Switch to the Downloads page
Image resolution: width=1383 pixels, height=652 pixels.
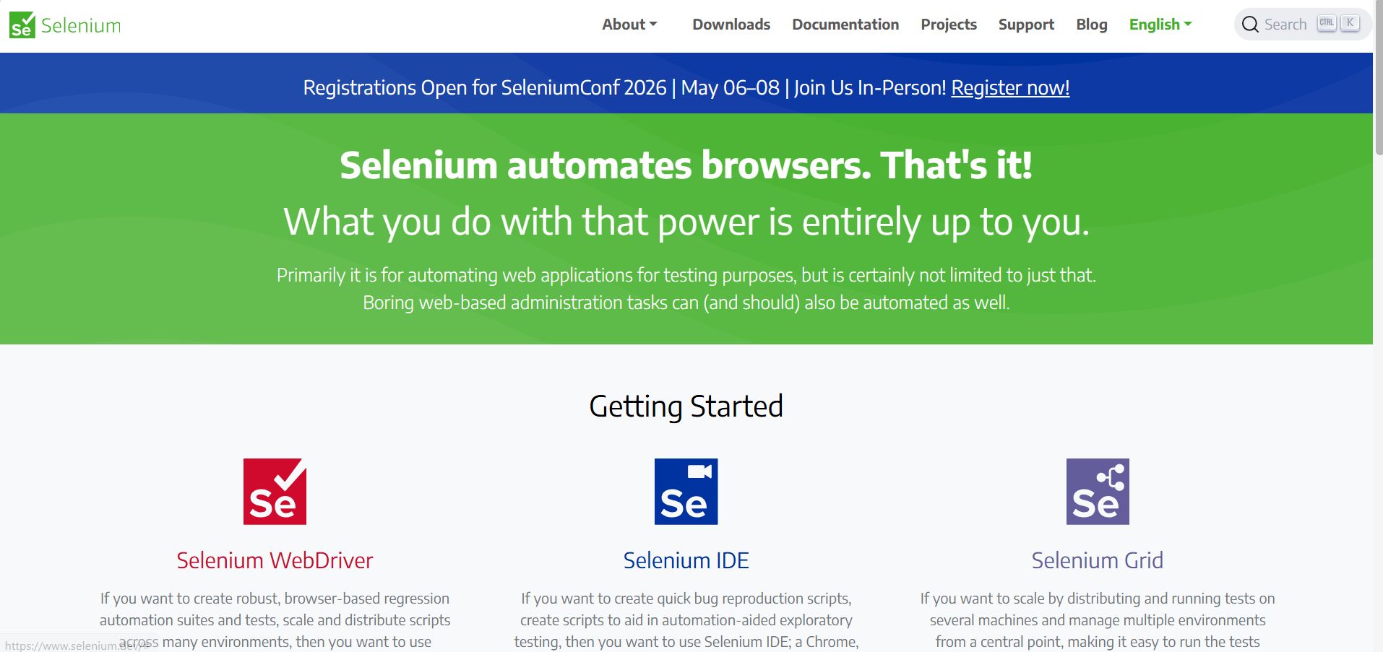coord(731,24)
